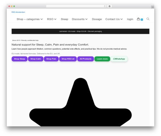Click the green fullscreen window button

click(x=14, y=6)
